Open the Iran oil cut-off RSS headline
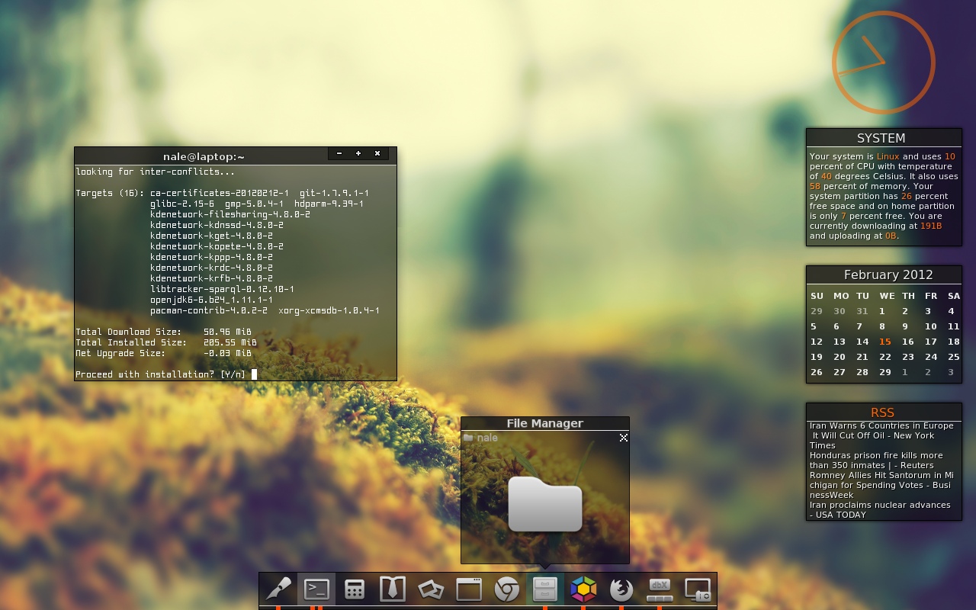976x610 pixels. [x=881, y=435]
